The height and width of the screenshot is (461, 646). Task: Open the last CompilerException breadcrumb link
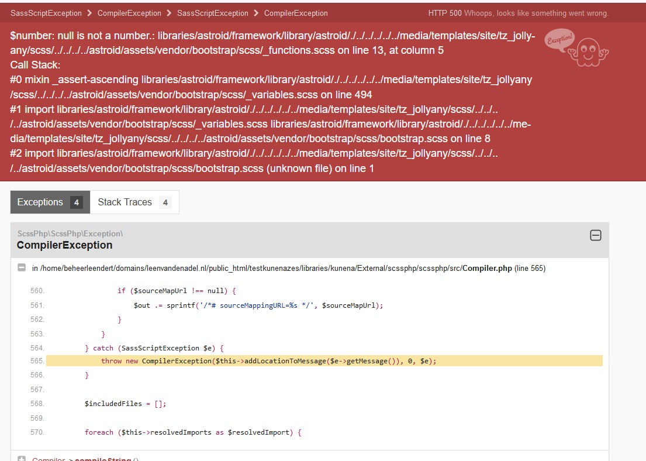(x=296, y=13)
